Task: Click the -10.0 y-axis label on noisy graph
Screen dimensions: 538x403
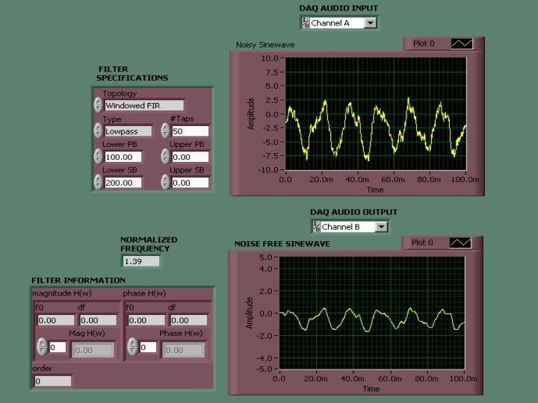Action: pyautogui.click(x=268, y=170)
